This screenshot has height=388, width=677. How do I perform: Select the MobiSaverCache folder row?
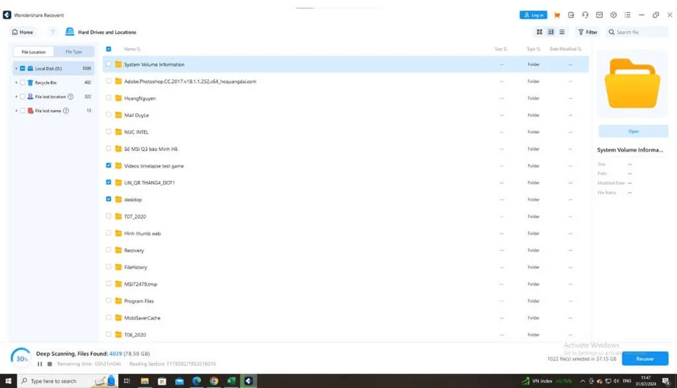tap(346, 318)
